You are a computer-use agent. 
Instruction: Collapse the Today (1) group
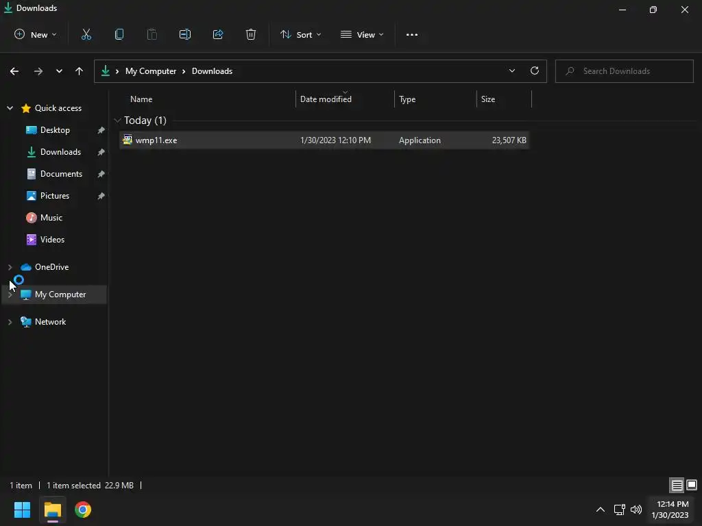tap(117, 121)
